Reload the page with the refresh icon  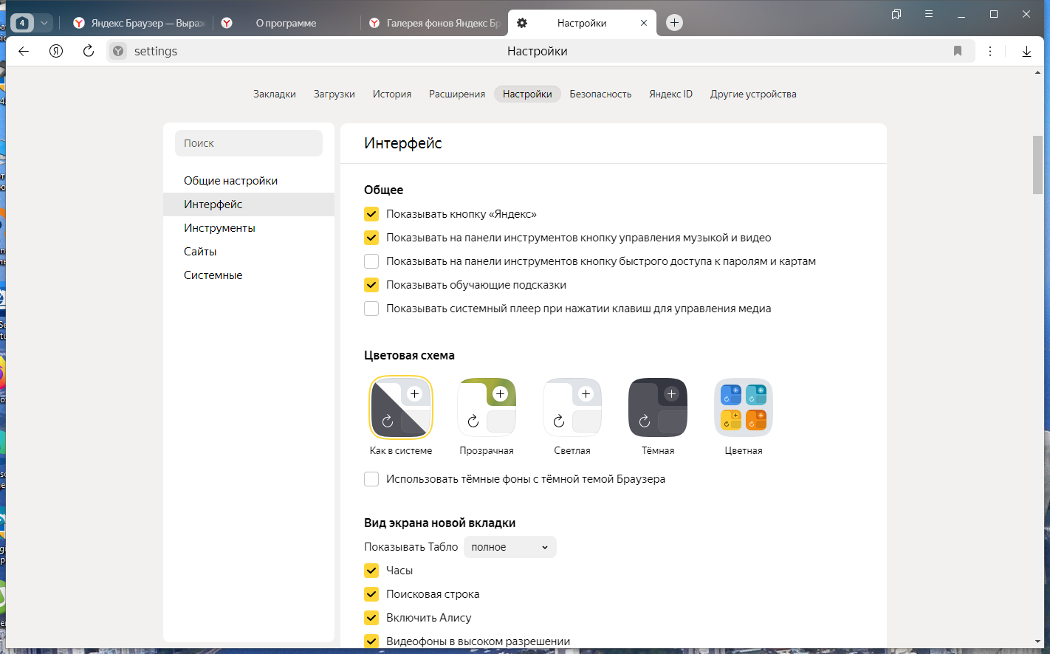tap(89, 51)
